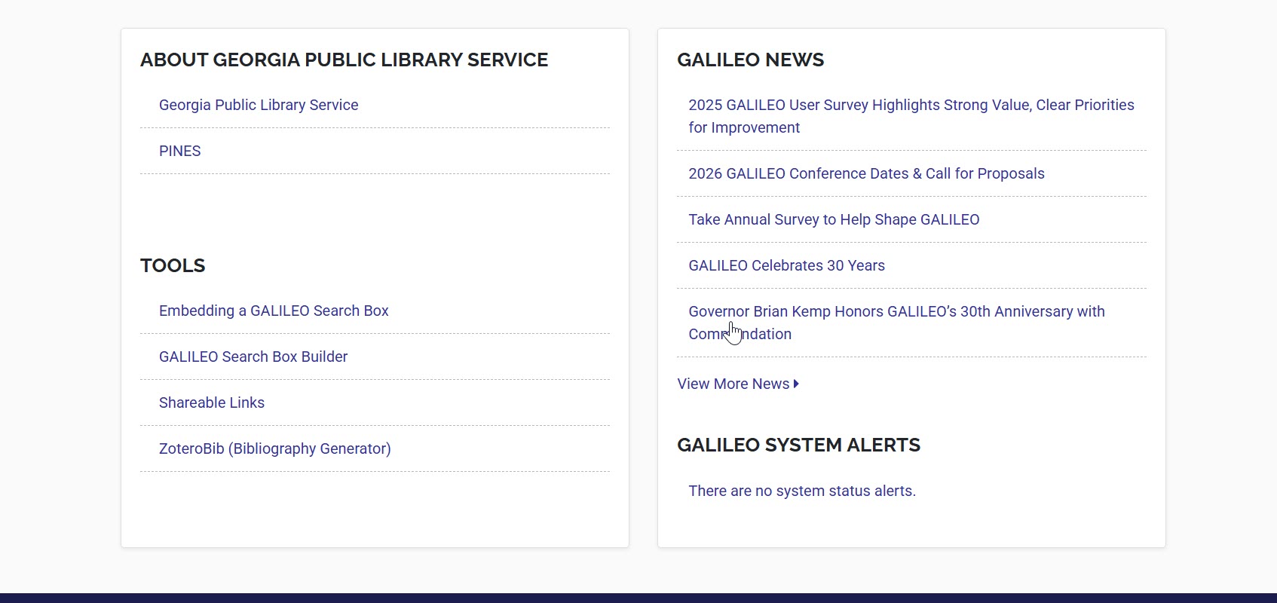Click the caret icon beside View More News
The image size is (1277, 603).
coord(796,384)
